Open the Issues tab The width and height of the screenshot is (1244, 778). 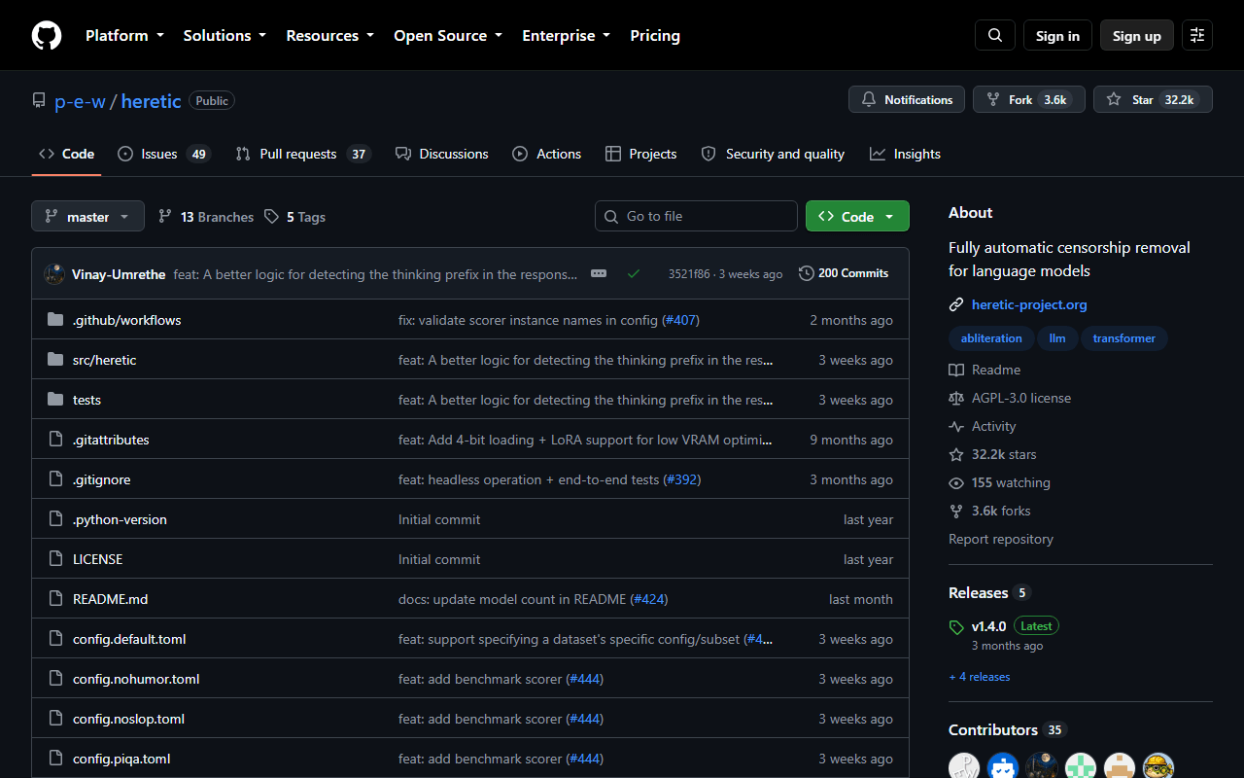pyautogui.click(x=164, y=154)
